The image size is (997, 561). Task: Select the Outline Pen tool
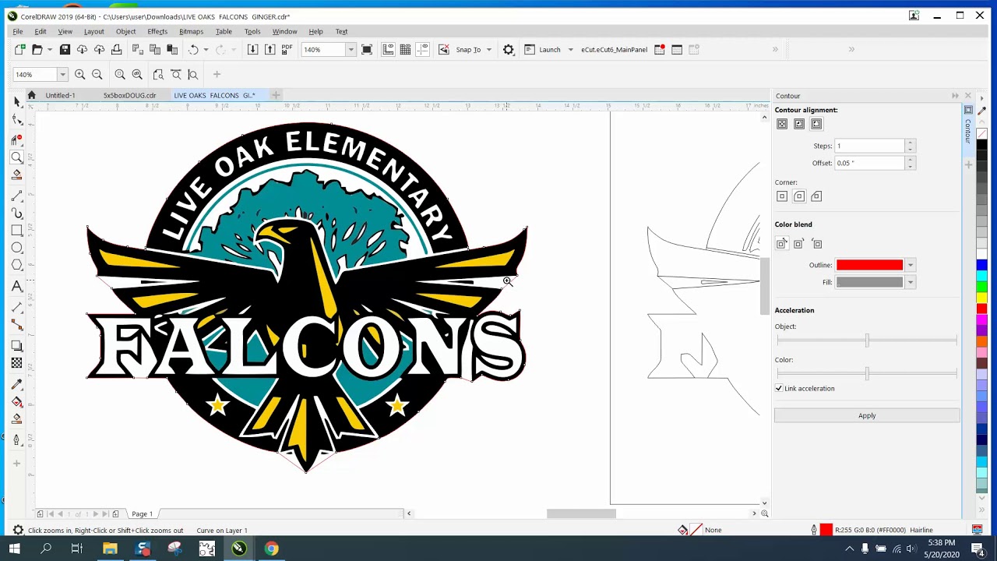17,439
